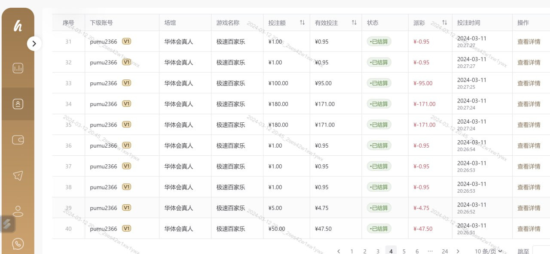Click the phone chat support icon

pyautogui.click(x=18, y=244)
